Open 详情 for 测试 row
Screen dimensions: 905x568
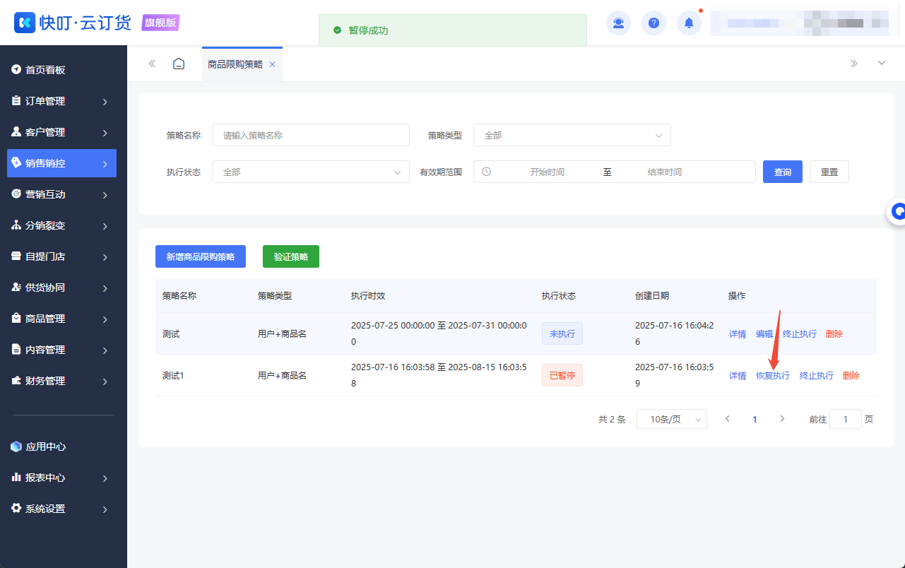coord(738,334)
